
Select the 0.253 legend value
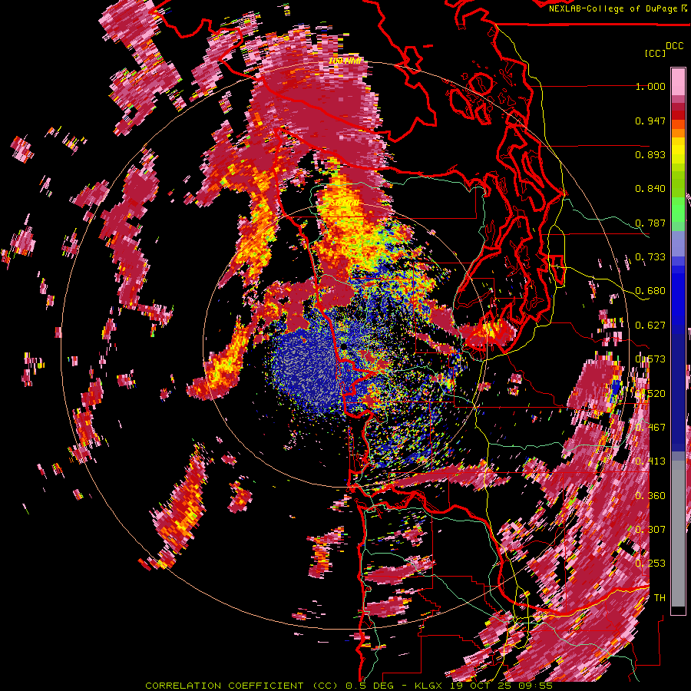click(x=650, y=564)
